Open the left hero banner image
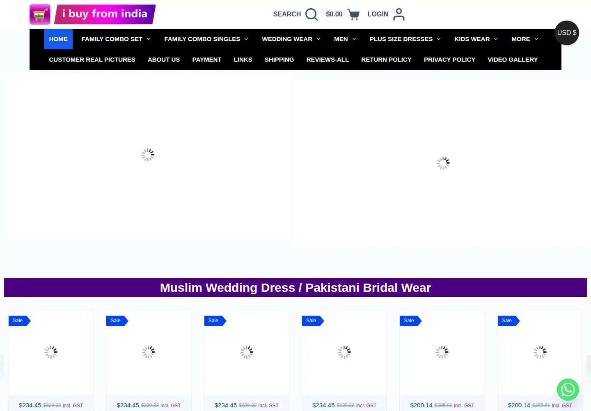Image resolution: width=591 pixels, height=411 pixels. [x=148, y=155]
